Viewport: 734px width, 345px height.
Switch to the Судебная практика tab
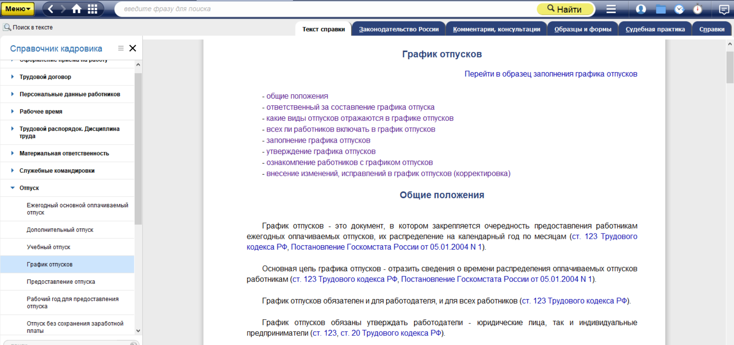pos(655,29)
